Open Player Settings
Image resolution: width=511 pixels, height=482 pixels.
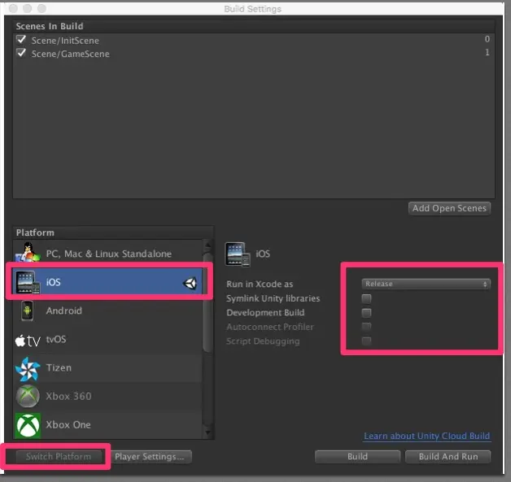tap(150, 457)
